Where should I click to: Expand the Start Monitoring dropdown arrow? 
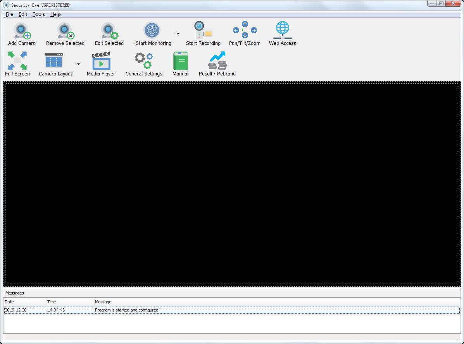coord(178,34)
